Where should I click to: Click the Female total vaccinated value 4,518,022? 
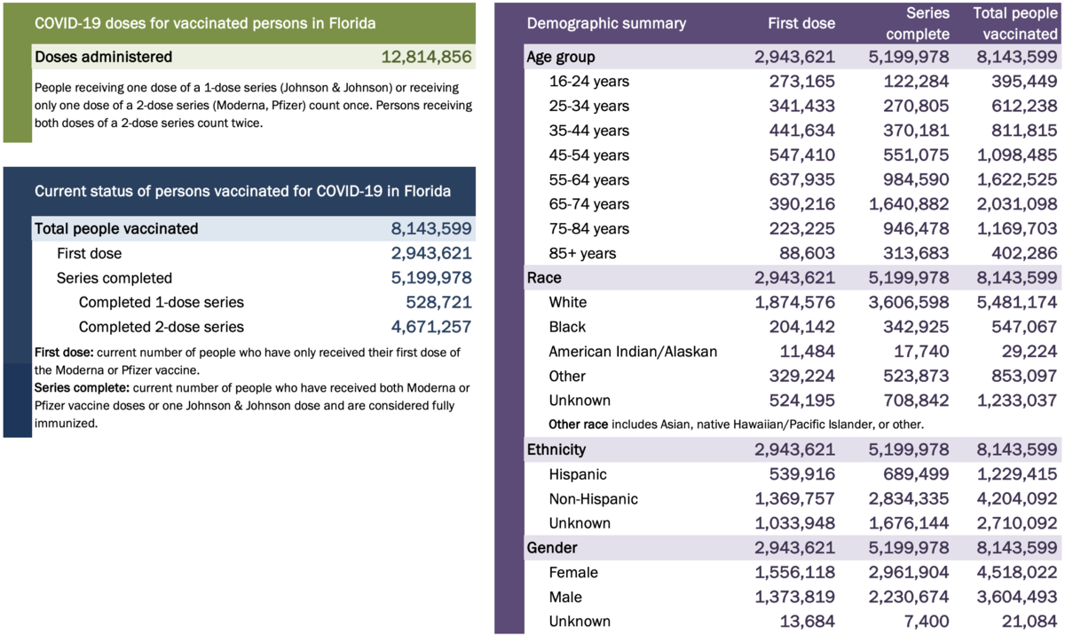coord(1015,572)
